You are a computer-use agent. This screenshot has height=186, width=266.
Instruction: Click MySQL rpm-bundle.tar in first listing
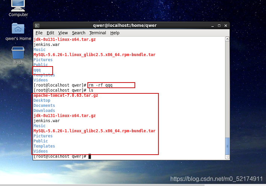coord(94,55)
